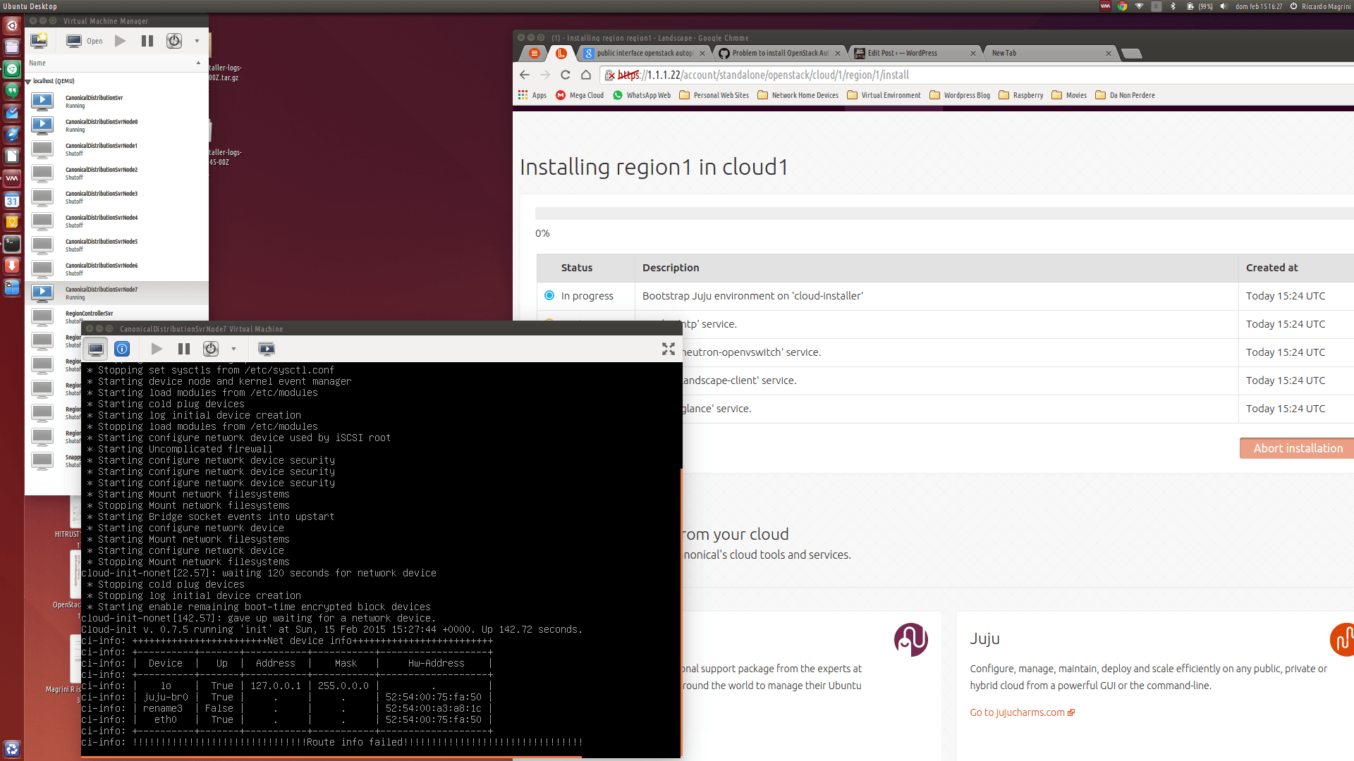Switch to Landscape pinned tab
Screen dimensions: 1354x761
coord(561,53)
